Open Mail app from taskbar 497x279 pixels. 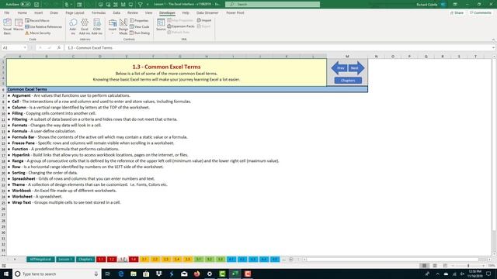[x=184, y=274]
